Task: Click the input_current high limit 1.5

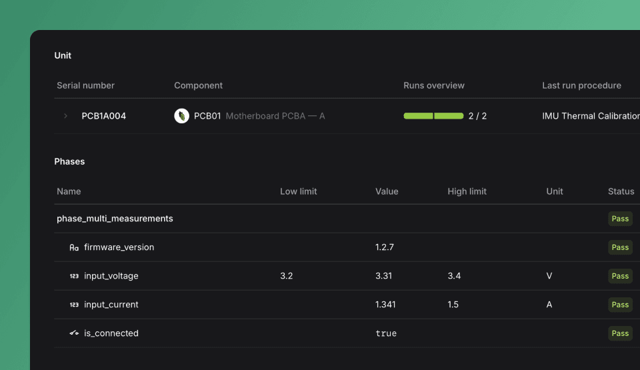Action: pyautogui.click(x=453, y=305)
